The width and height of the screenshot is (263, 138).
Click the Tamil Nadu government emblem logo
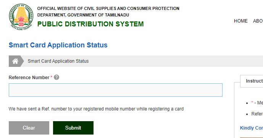(21, 16)
